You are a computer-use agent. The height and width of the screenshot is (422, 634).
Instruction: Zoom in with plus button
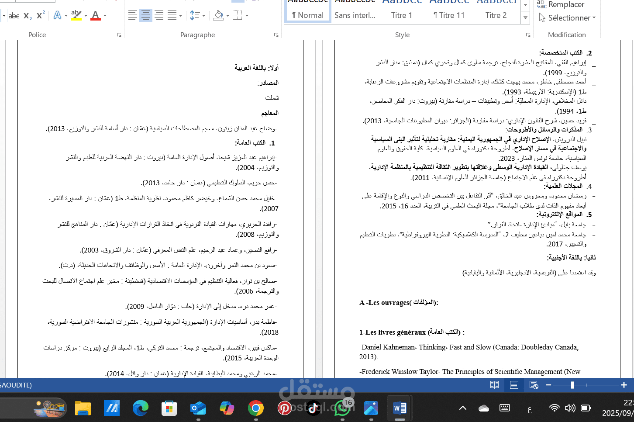click(x=624, y=385)
